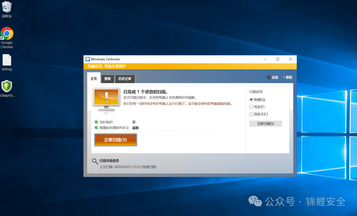Image resolution: width=357 pixels, height=216 pixels.
Task: Click the green check beside 实时保护
Action: pyautogui.click(x=96, y=122)
